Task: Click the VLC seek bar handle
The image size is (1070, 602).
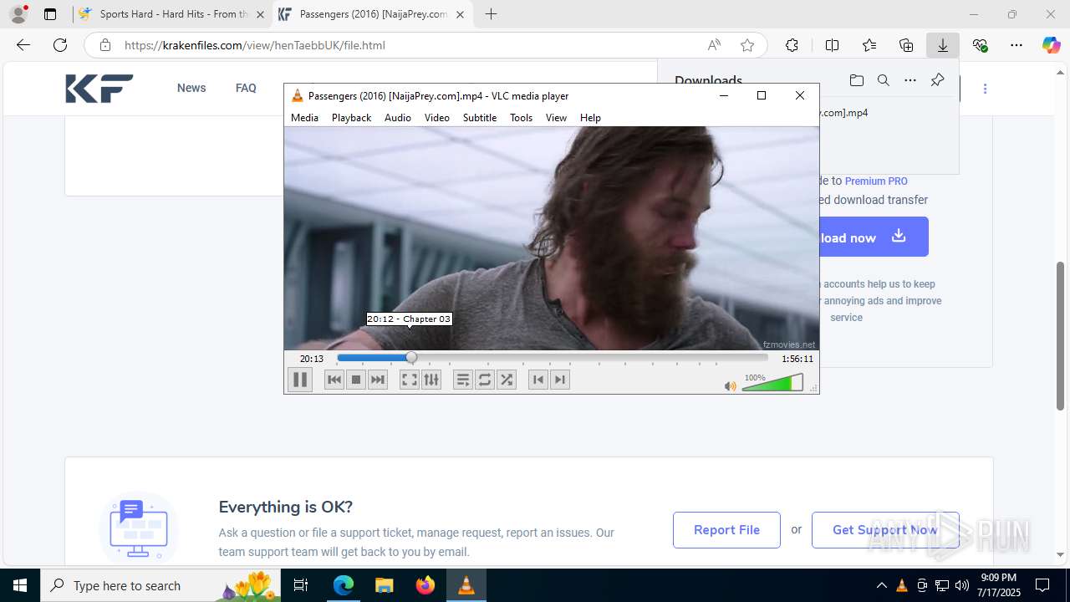Action: [411, 358]
